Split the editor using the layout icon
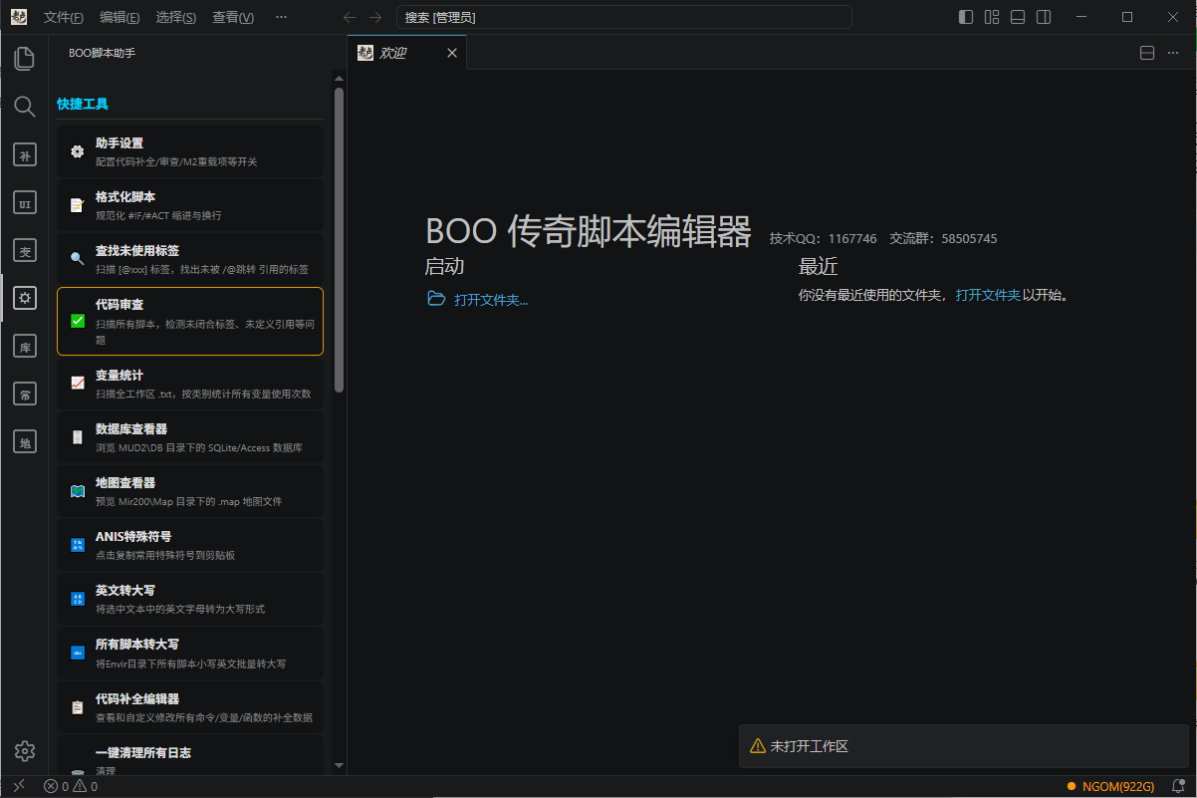 click(1147, 53)
